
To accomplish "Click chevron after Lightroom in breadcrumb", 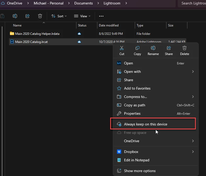I will 126,3.
